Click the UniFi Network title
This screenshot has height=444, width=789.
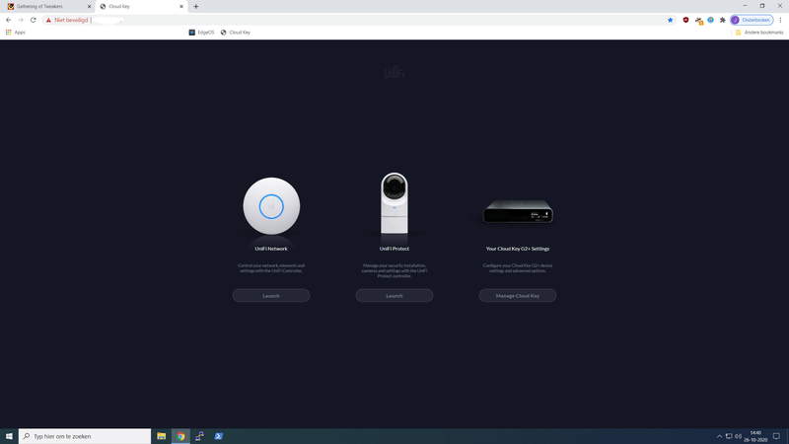pyautogui.click(x=270, y=249)
